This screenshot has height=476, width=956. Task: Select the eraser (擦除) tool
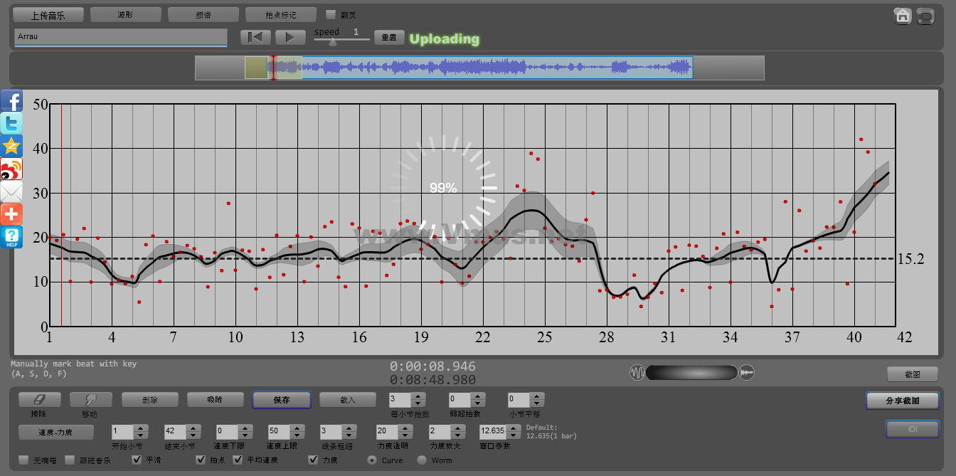(x=40, y=400)
